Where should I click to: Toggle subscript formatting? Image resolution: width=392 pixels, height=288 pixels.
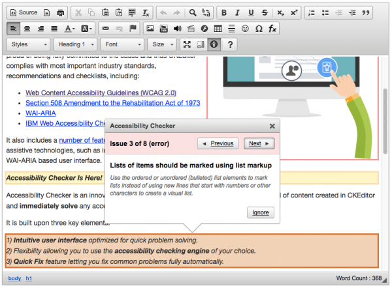(280, 12)
